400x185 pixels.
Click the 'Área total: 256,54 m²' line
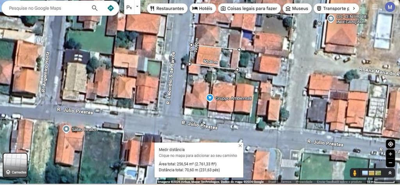(188, 164)
